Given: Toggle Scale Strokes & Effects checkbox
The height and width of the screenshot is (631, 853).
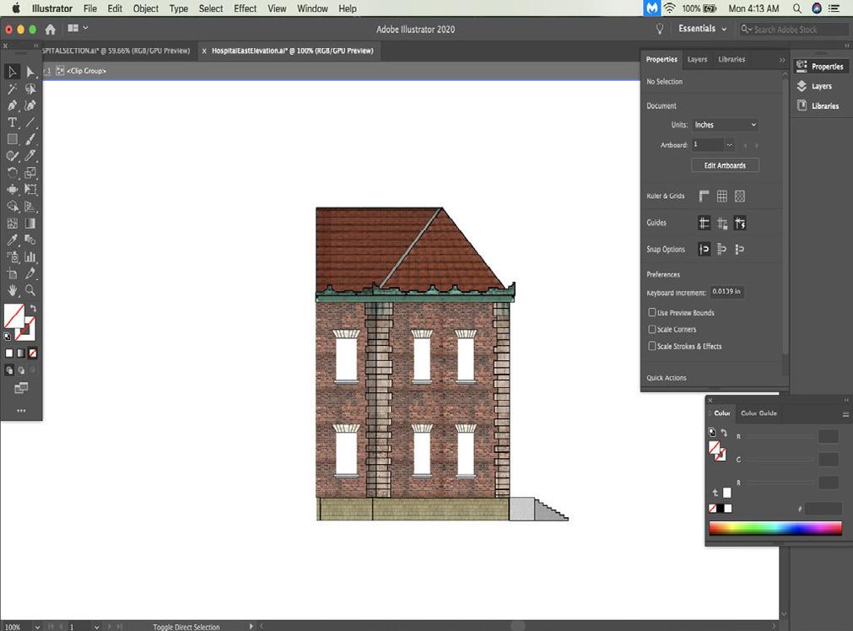Looking at the screenshot, I should [652, 347].
